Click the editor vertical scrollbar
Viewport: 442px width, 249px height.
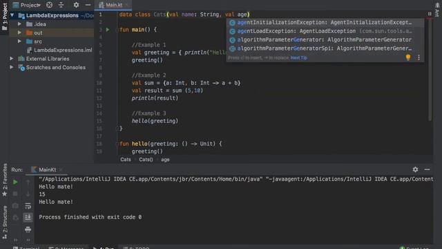click(x=430, y=71)
